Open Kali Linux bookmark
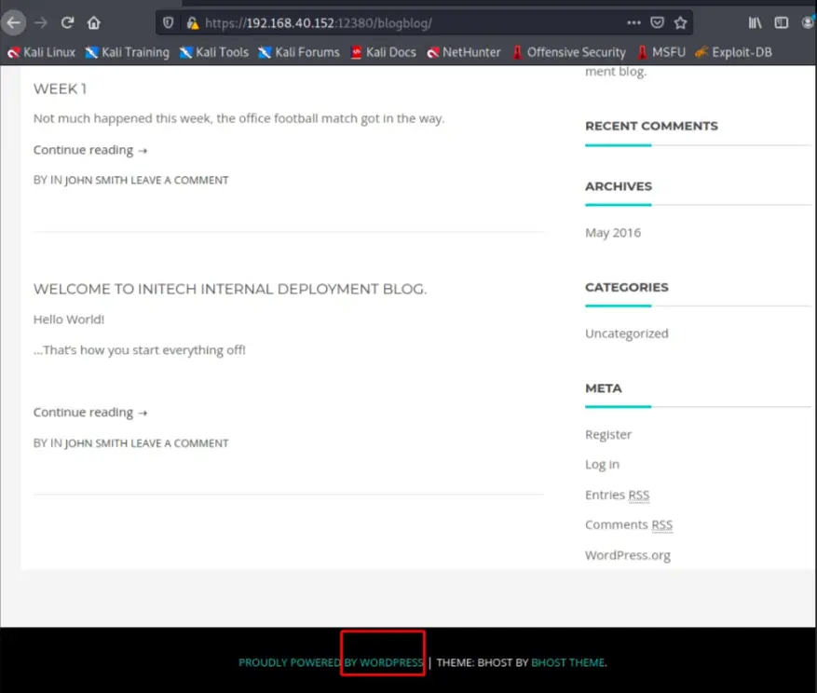This screenshot has height=693, width=817. [x=42, y=52]
